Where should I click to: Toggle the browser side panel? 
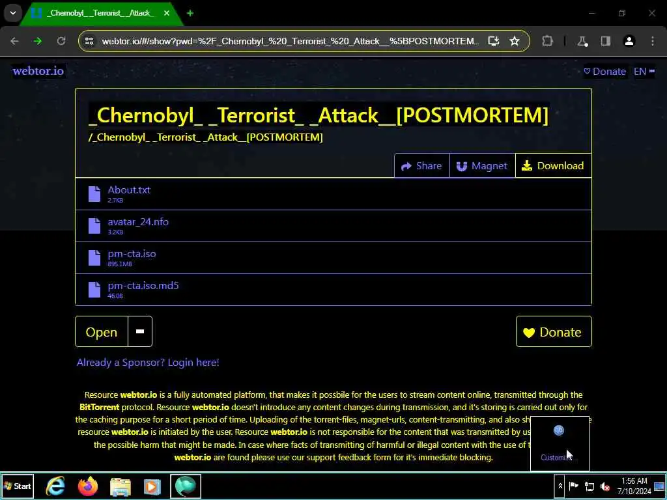click(605, 41)
